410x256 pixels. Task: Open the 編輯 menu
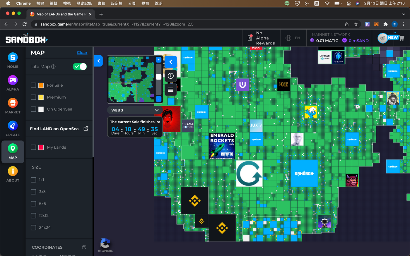54,3
